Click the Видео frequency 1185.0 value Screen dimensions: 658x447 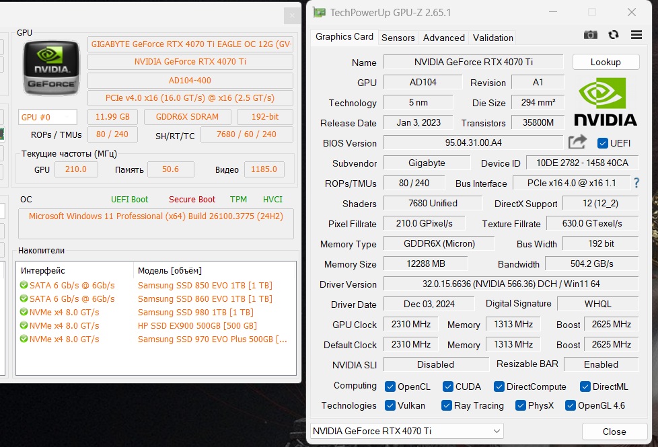point(264,169)
